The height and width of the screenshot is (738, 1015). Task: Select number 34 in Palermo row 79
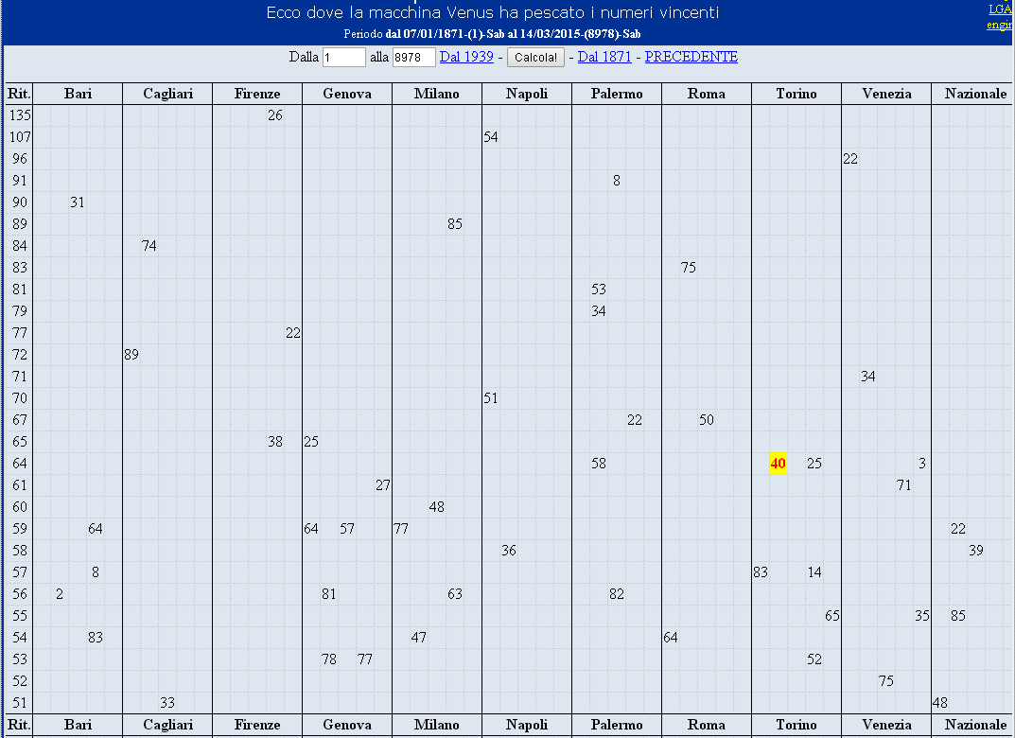pyautogui.click(x=599, y=311)
